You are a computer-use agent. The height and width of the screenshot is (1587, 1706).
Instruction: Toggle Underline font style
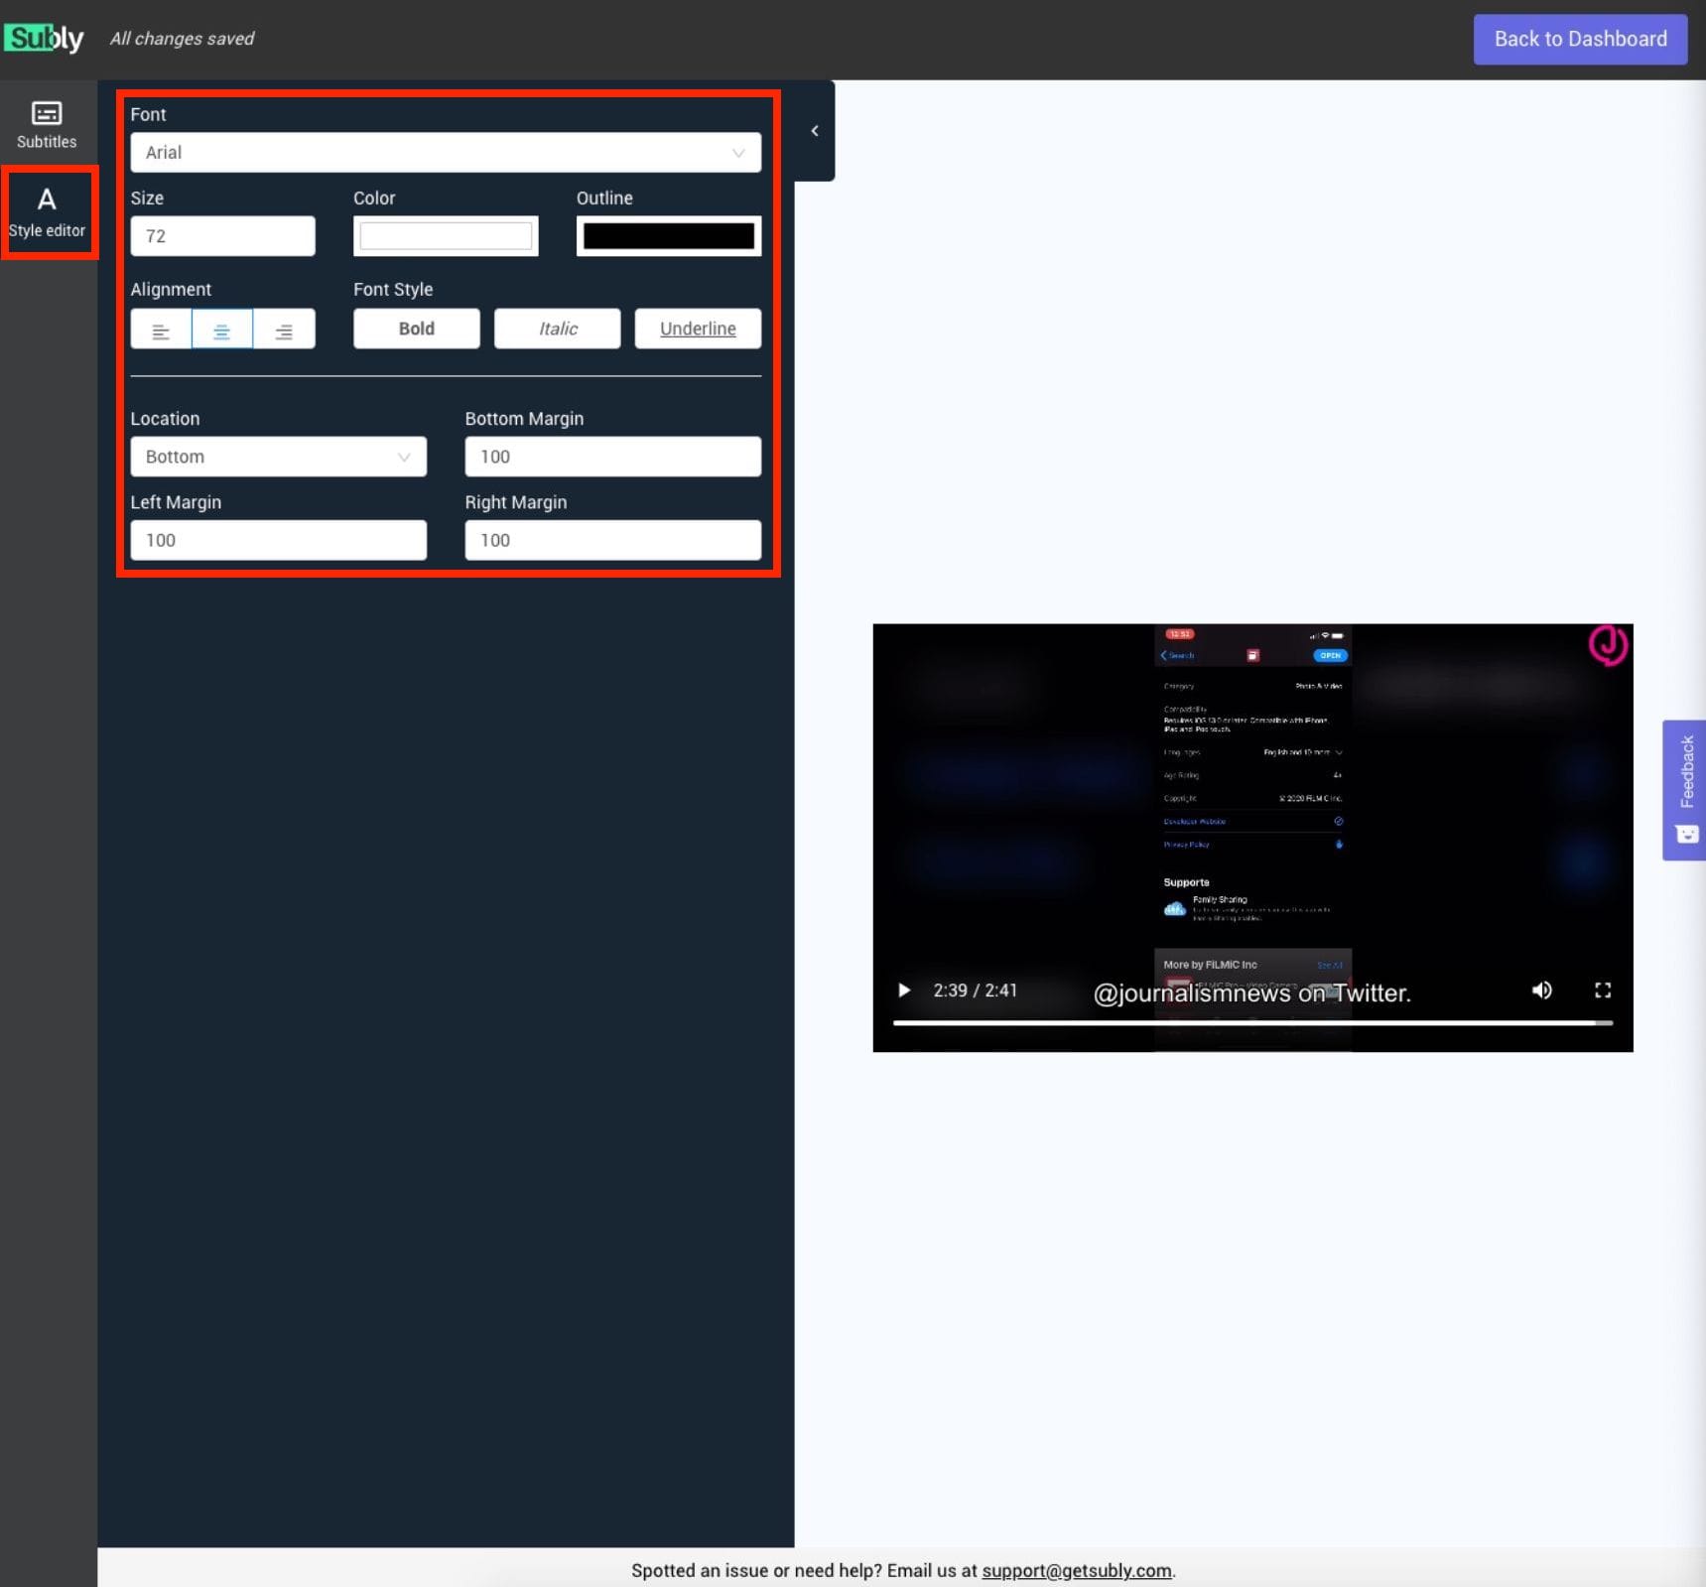[698, 330]
